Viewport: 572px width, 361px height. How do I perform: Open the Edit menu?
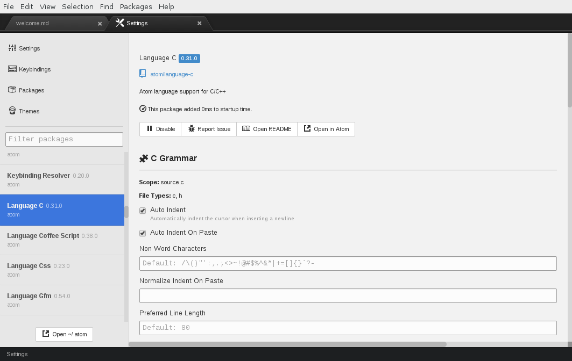pos(26,6)
